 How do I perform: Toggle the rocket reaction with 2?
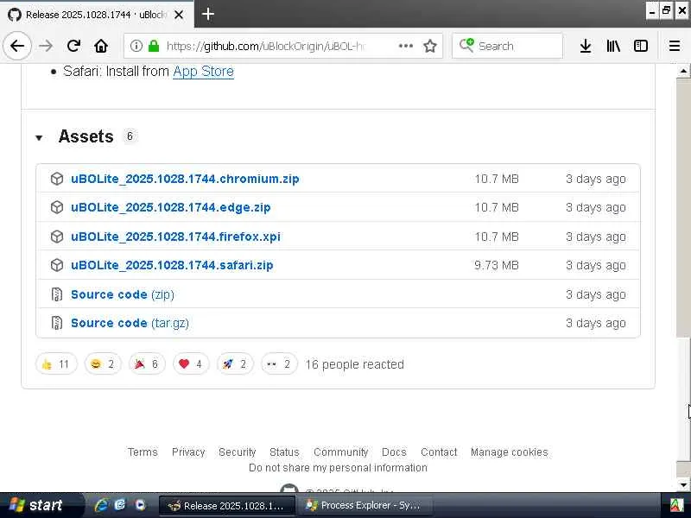pos(235,363)
